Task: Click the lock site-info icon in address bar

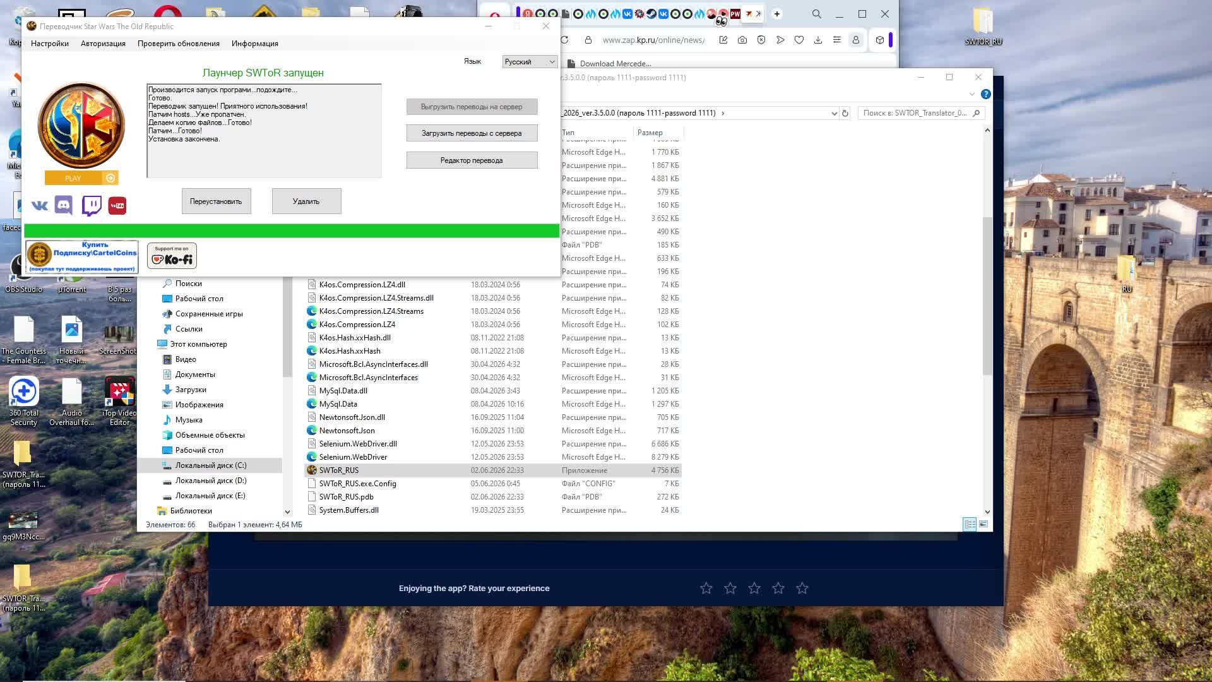Action: [588, 40]
